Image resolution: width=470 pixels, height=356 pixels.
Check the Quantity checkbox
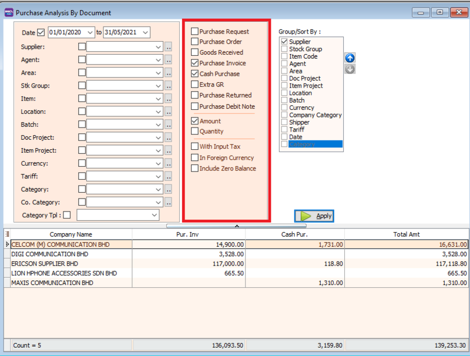[194, 132]
